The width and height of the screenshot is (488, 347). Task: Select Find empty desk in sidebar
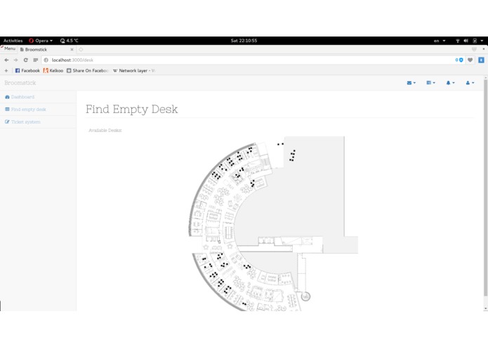point(25,110)
